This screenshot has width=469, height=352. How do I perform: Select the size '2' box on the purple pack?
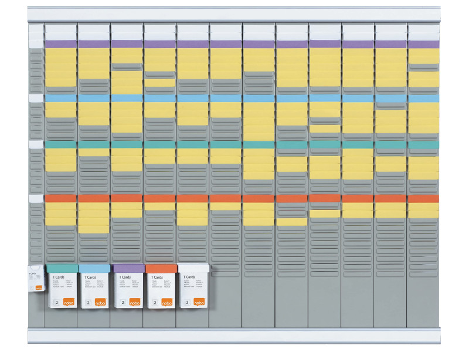(x=123, y=302)
